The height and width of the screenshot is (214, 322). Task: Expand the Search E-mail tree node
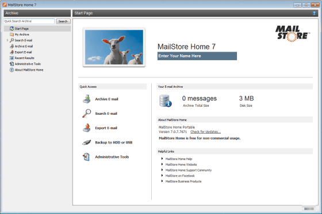click(7, 40)
